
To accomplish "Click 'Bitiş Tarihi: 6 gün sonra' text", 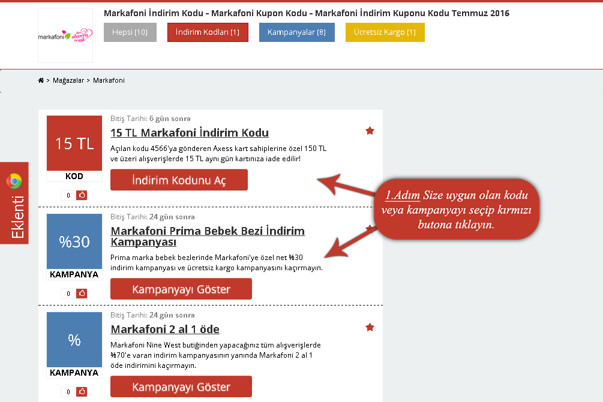I will pyautogui.click(x=151, y=119).
